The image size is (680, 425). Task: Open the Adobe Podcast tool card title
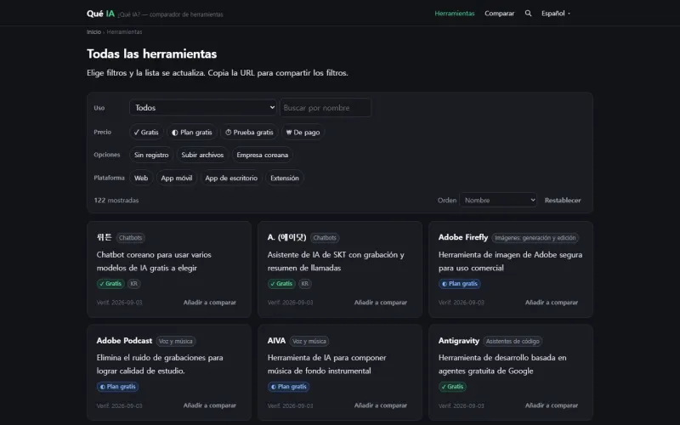pyautogui.click(x=124, y=341)
